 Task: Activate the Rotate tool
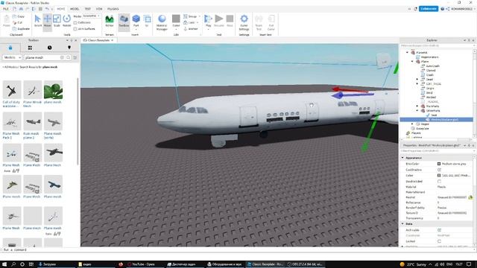pos(66,21)
